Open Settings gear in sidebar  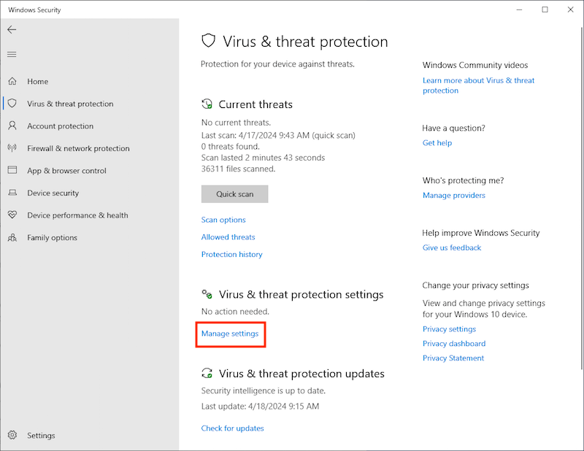[x=12, y=436]
